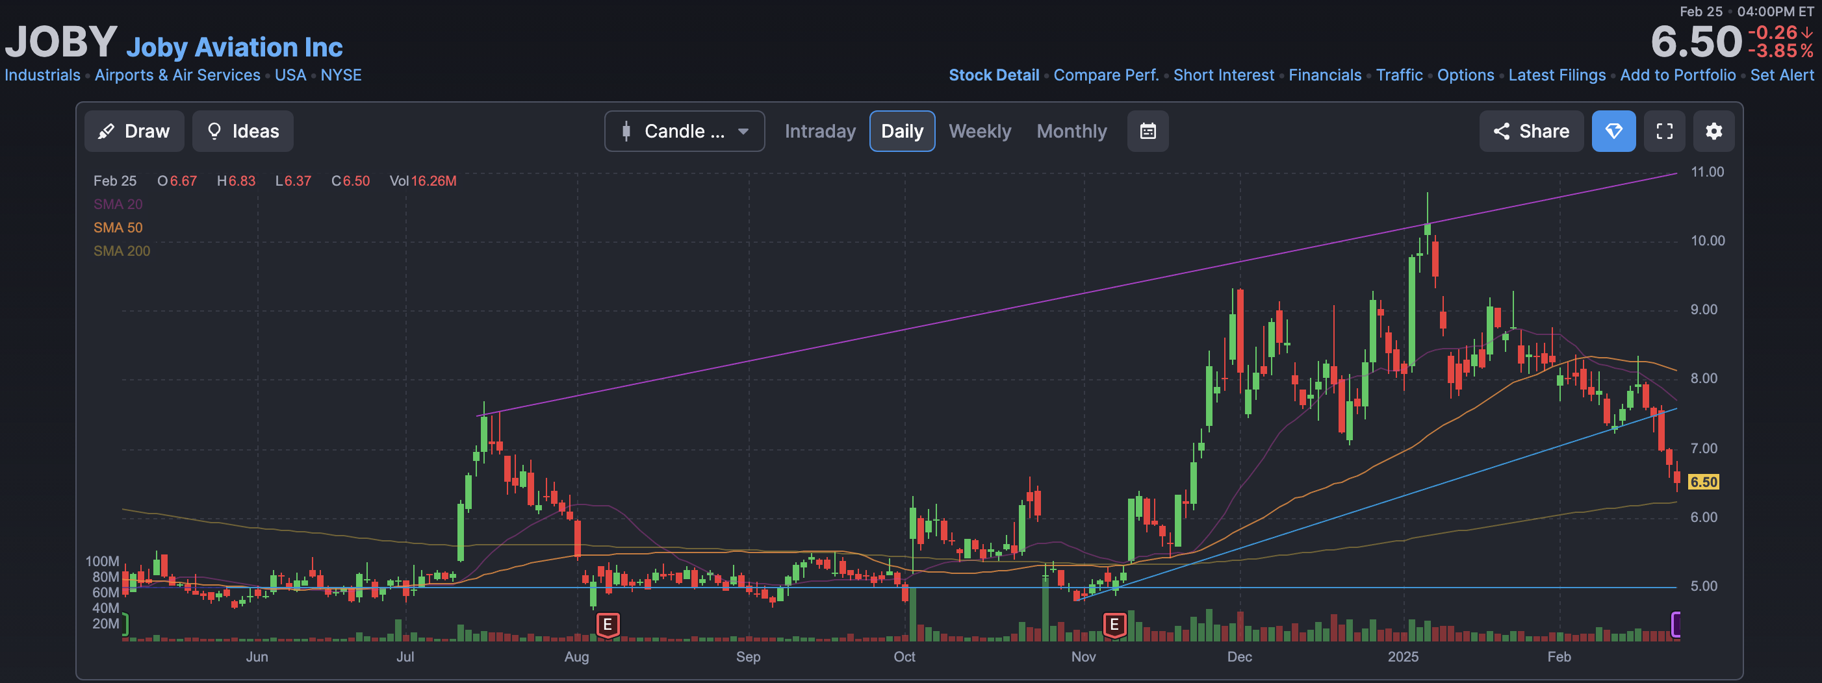Click the lightbulb icon in Ideas
The height and width of the screenshot is (683, 1822).
(214, 132)
